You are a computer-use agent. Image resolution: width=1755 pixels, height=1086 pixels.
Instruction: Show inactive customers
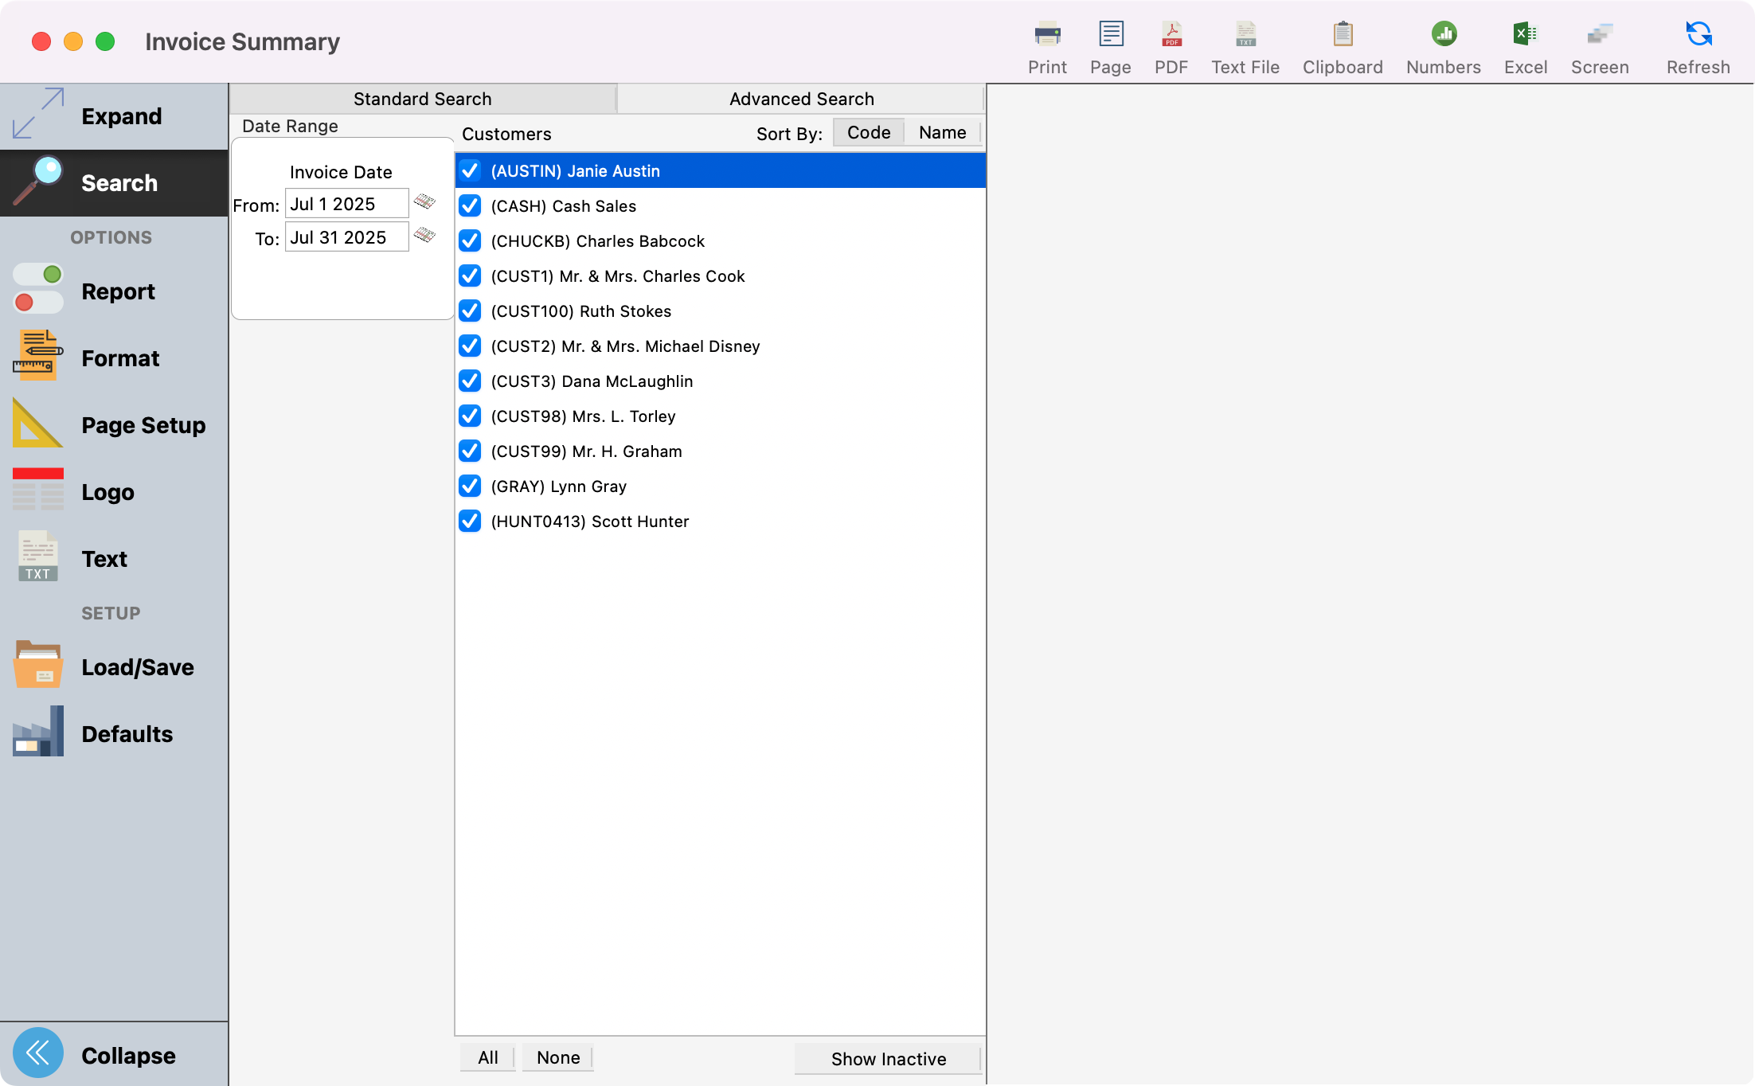[x=888, y=1058]
